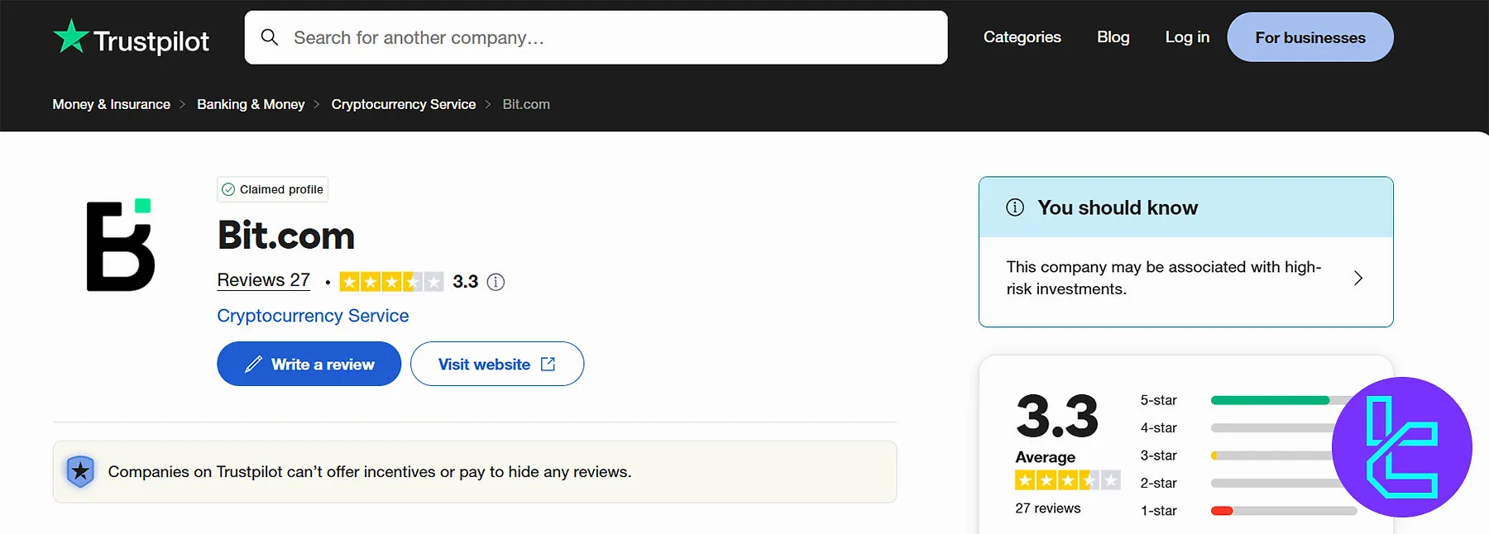Select the 5-star rating filter label
This screenshot has height=534, width=1489.
click(x=1158, y=400)
